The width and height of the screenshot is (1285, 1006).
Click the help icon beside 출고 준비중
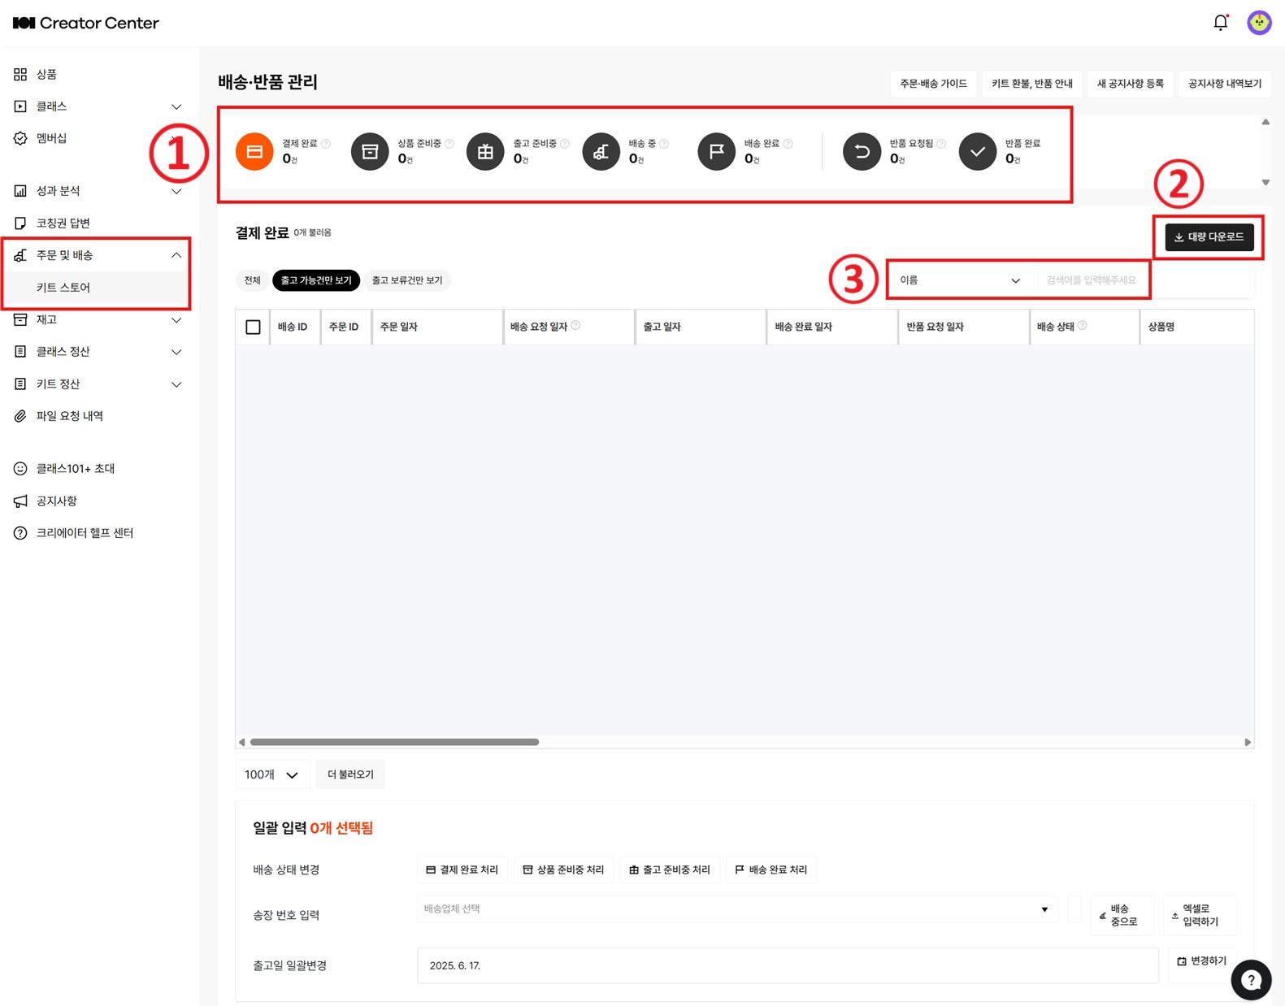click(565, 144)
